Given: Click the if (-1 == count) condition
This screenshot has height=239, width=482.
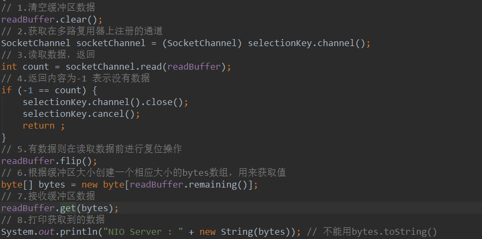Looking at the screenshot, I should pos(45,91).
